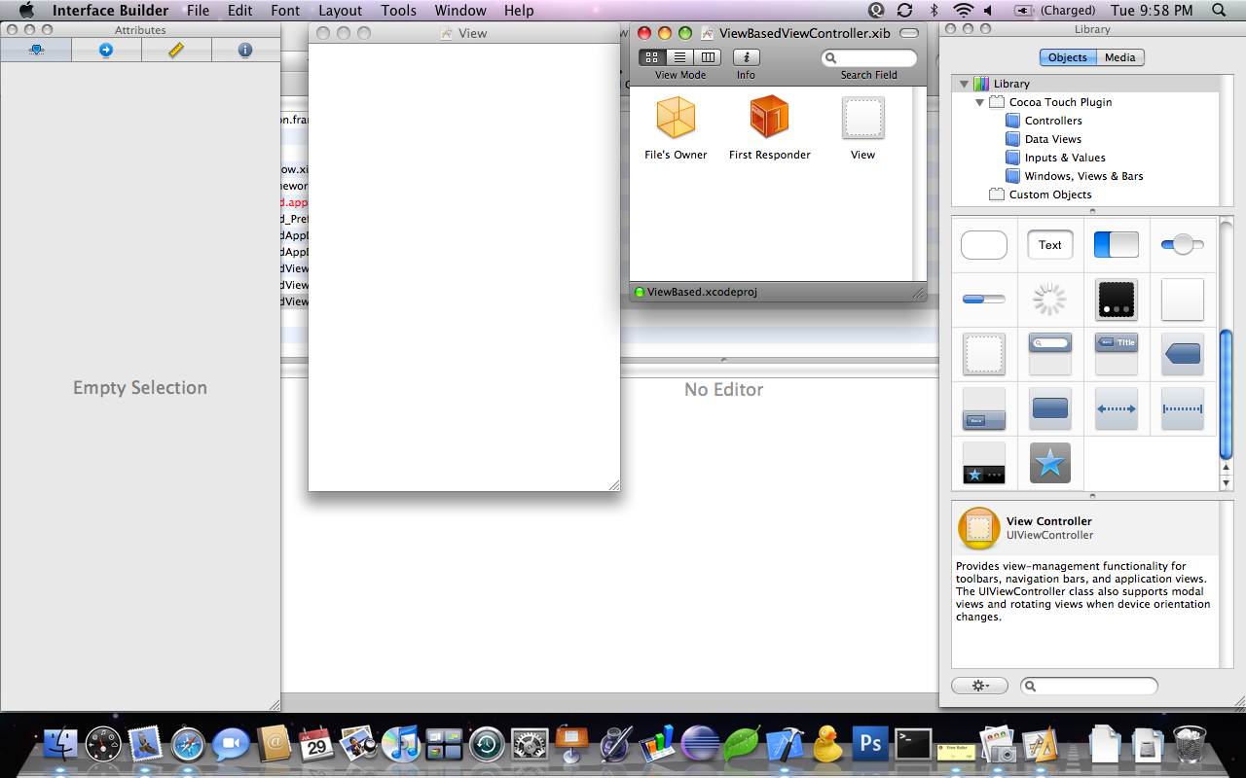This screenshot has width=1246, height=778.
Task: Click the scroll down arrow in Library grid
Action: 1227,483
